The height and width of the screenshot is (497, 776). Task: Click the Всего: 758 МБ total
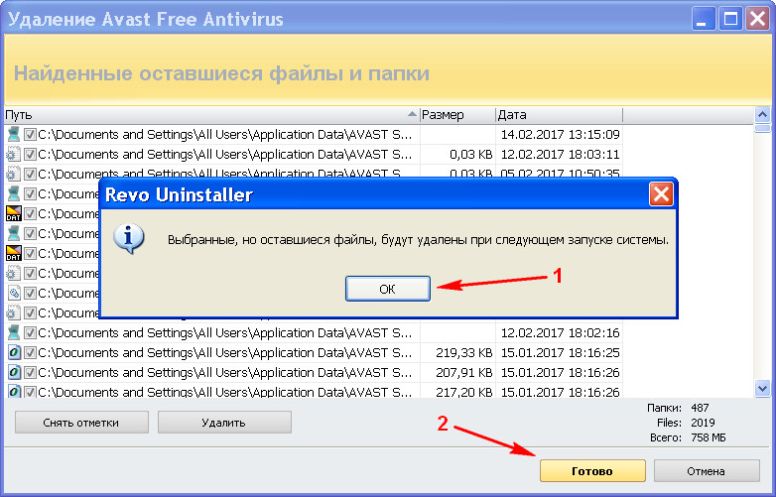(x=688, y=437)
